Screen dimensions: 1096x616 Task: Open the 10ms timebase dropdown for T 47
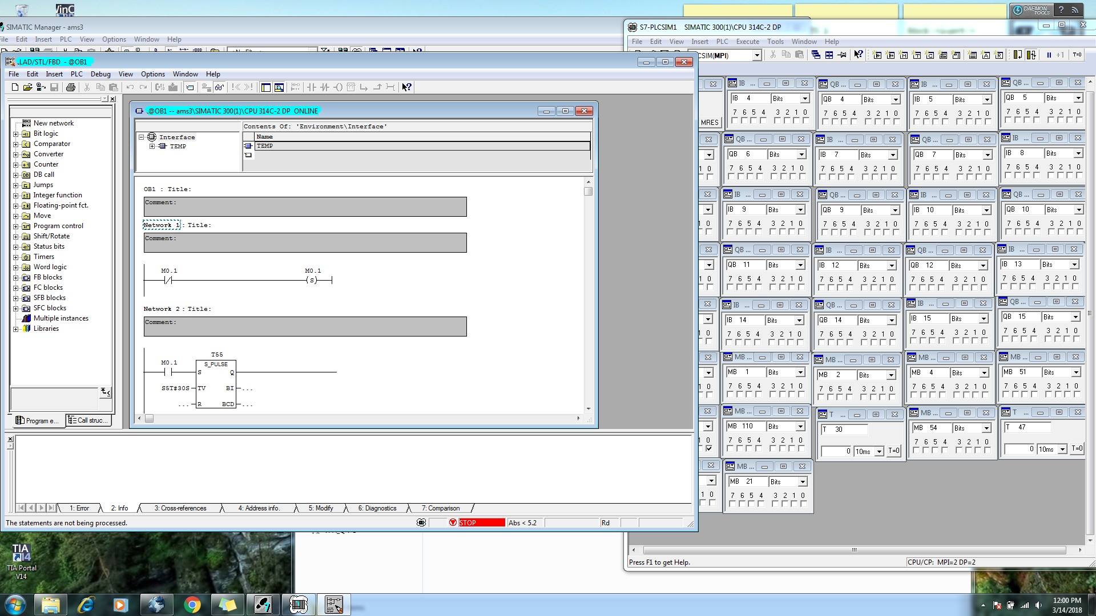(1062, 449)
